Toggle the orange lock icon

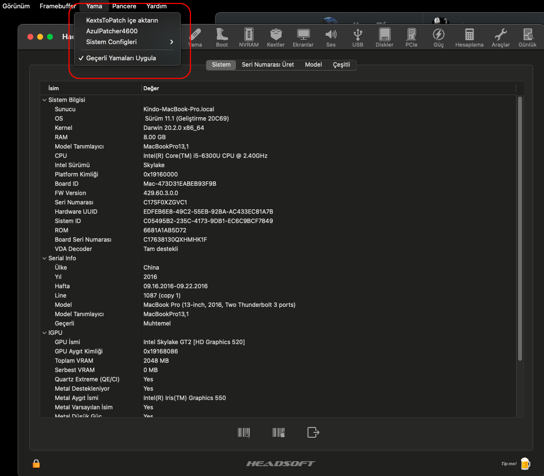pyautogui.click(x=36, y=463)
